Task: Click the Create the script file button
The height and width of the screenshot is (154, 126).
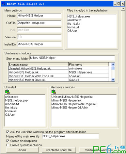Action: (59, 150)
